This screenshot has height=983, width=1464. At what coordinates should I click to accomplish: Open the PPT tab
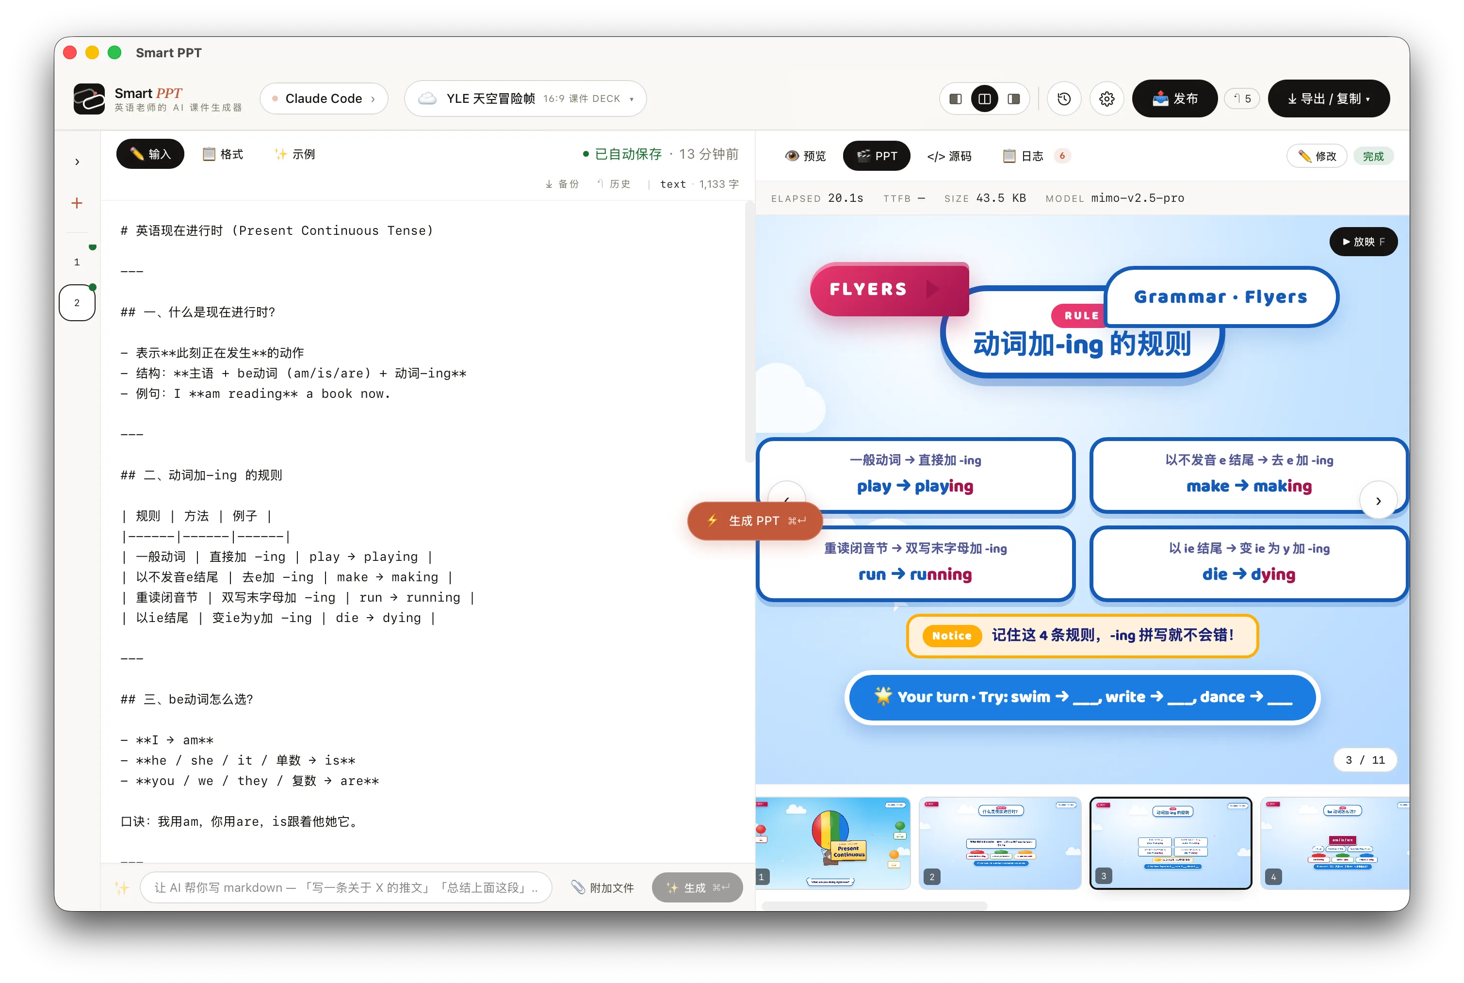876,156
